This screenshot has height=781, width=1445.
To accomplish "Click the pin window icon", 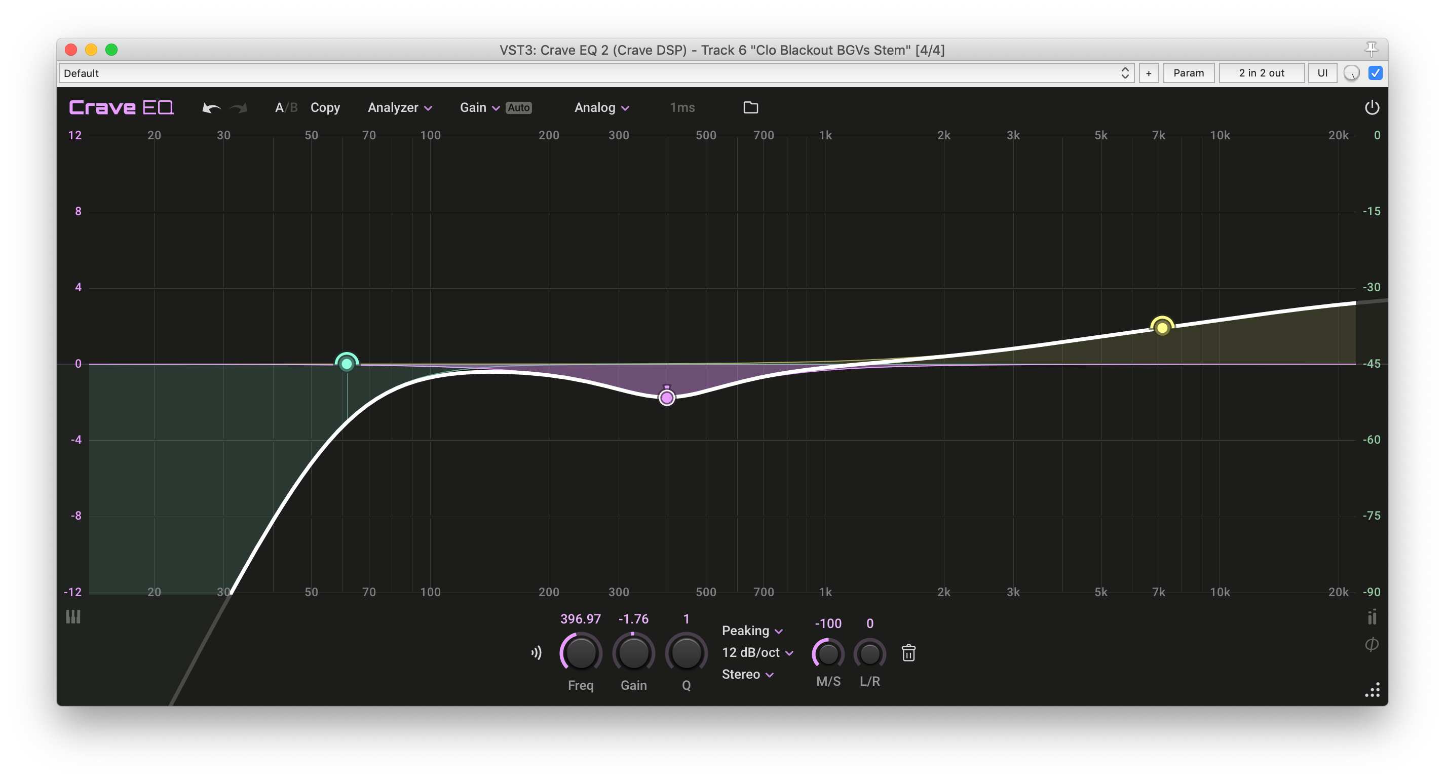I will 1371,49.
